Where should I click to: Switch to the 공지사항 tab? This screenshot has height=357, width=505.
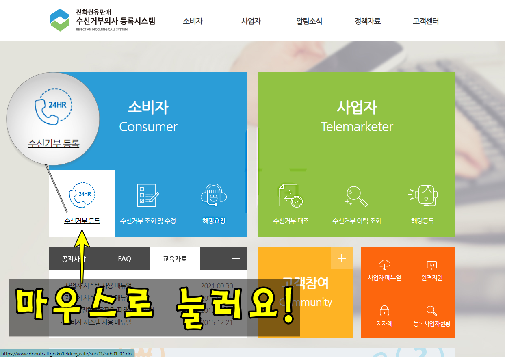pos(74,259)
